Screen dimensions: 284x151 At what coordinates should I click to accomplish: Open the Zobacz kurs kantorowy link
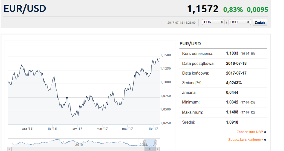pos(246,140)
